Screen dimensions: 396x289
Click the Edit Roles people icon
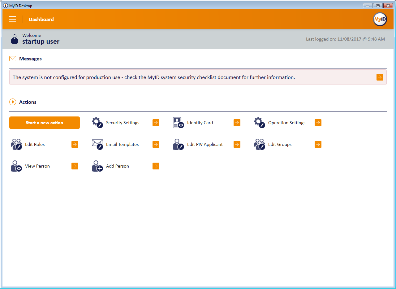coord(16,144)
